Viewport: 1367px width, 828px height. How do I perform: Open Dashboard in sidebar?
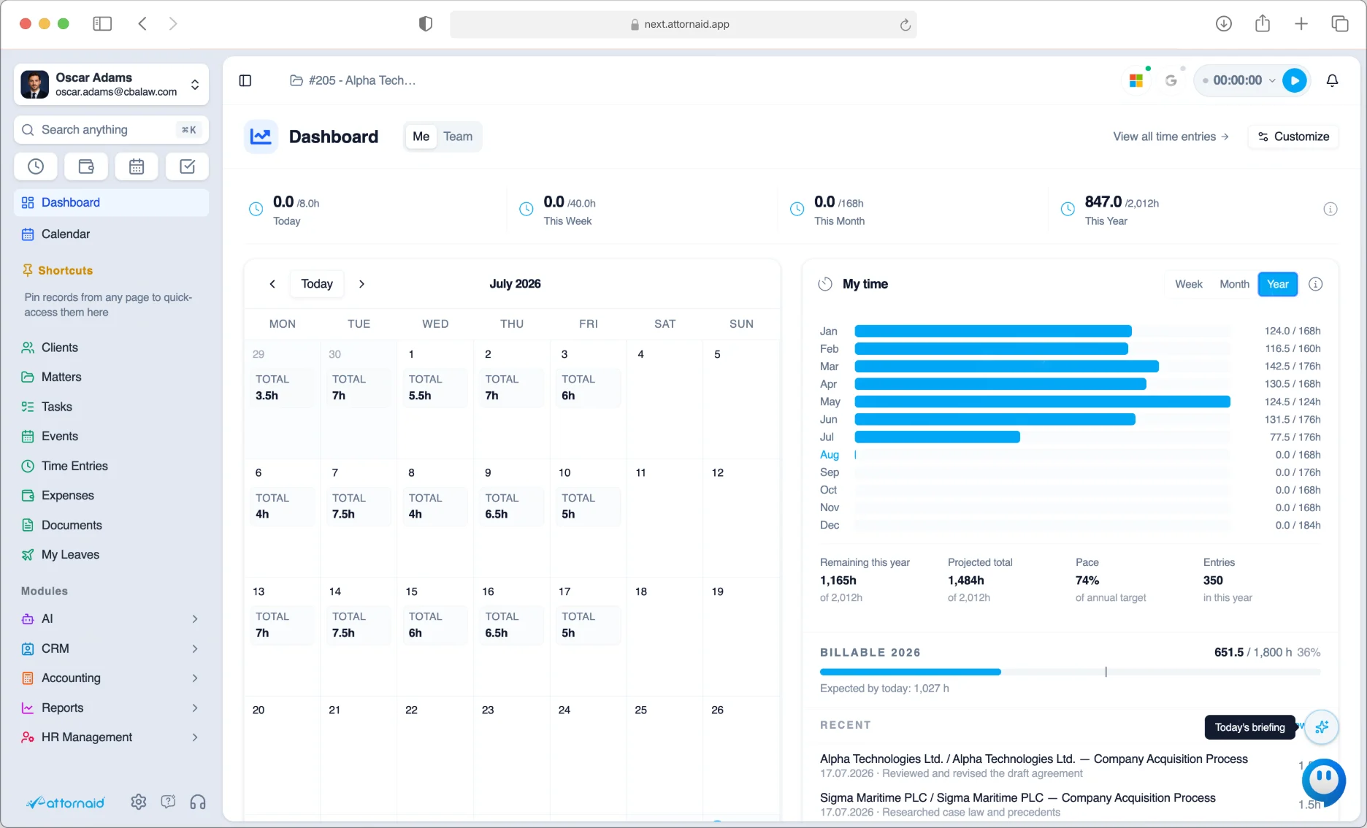111,203
